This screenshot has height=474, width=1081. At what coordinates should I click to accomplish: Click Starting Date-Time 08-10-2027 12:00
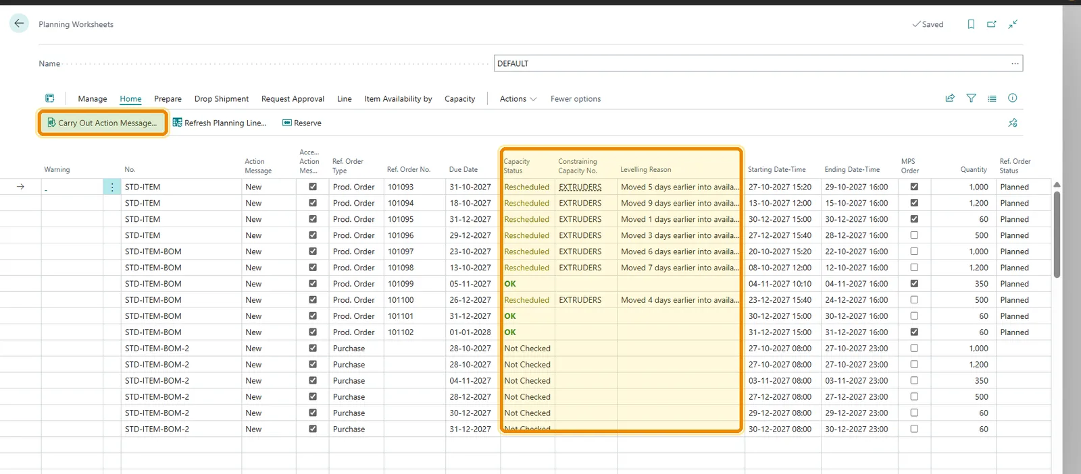pyautogui.click(x=780, y=268)
